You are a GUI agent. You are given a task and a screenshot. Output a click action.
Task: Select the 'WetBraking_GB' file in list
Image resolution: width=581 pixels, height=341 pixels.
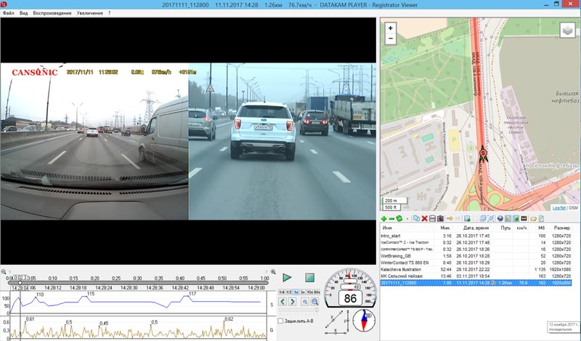pos(398,256)
